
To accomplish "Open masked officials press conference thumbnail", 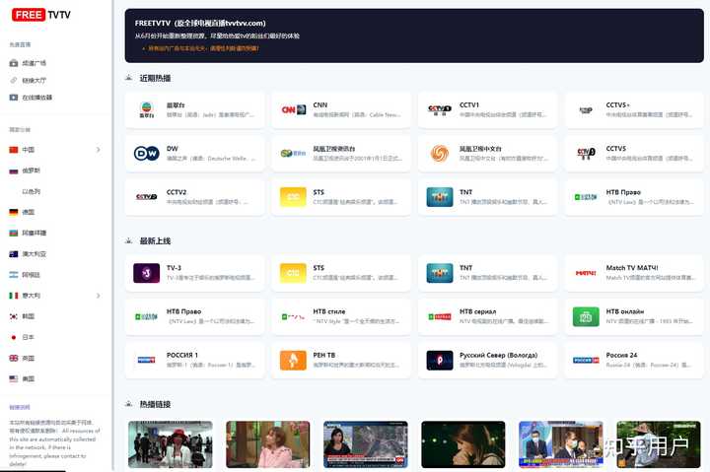I will point(561,444).
